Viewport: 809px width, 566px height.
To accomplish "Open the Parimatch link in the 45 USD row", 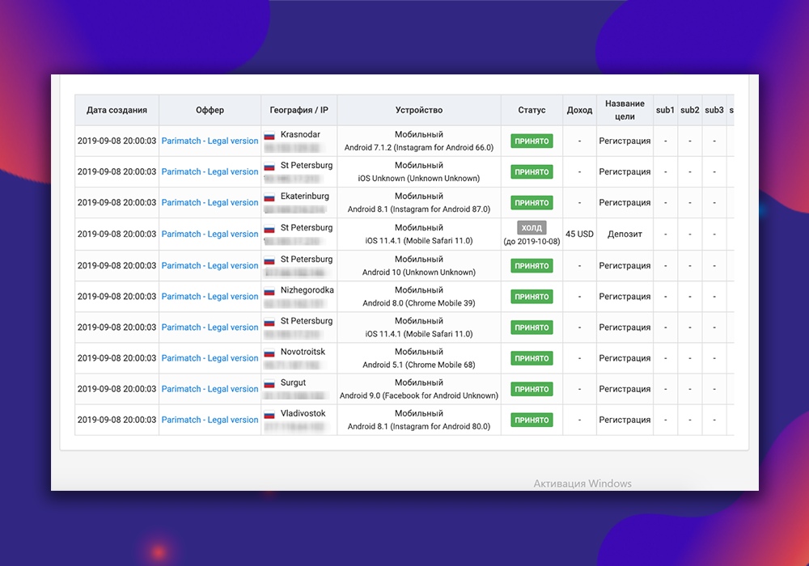I will click(210, 234).
